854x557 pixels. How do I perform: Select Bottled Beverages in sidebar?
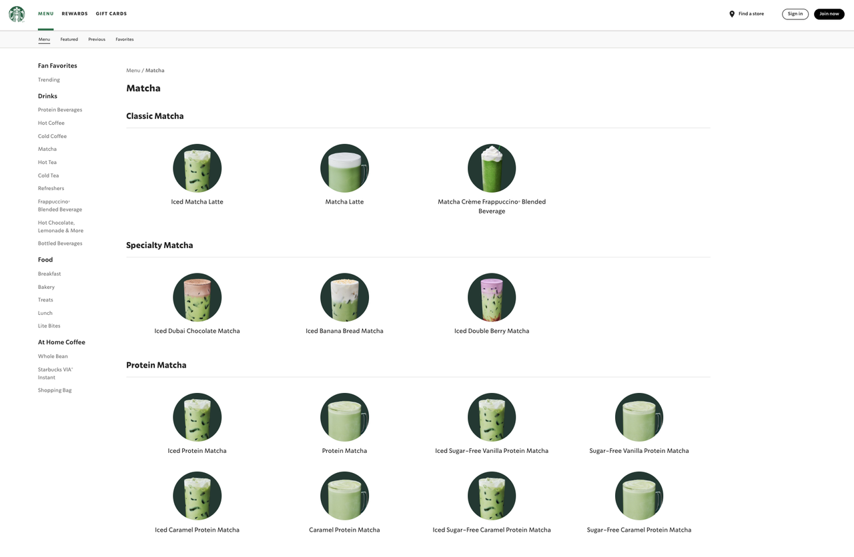pyautogui.click(x=60, y=243)
